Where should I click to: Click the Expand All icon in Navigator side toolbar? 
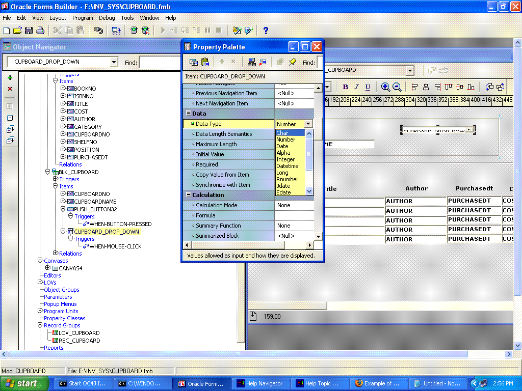coord(10,129)
